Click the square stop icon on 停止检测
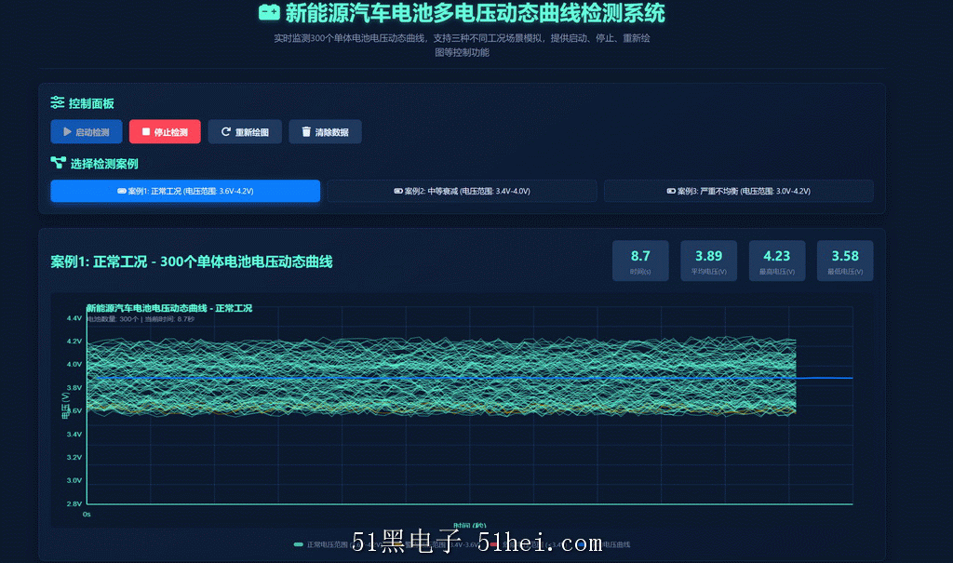This screenshot has width=953, height=563. (146, 131)
